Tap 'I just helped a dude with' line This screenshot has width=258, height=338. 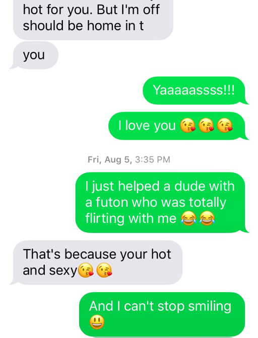point(160,186)
